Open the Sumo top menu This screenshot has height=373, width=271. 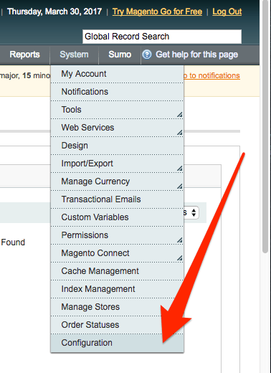click(120, 55)
